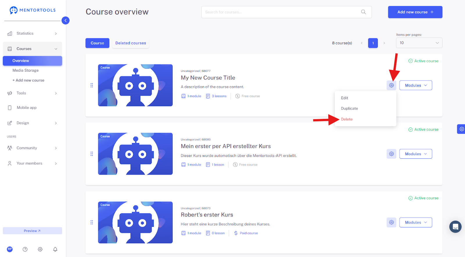The height and width of the screenshot is (257, 465).
Task: Expand the Design menu
Action: coord(56,123)
